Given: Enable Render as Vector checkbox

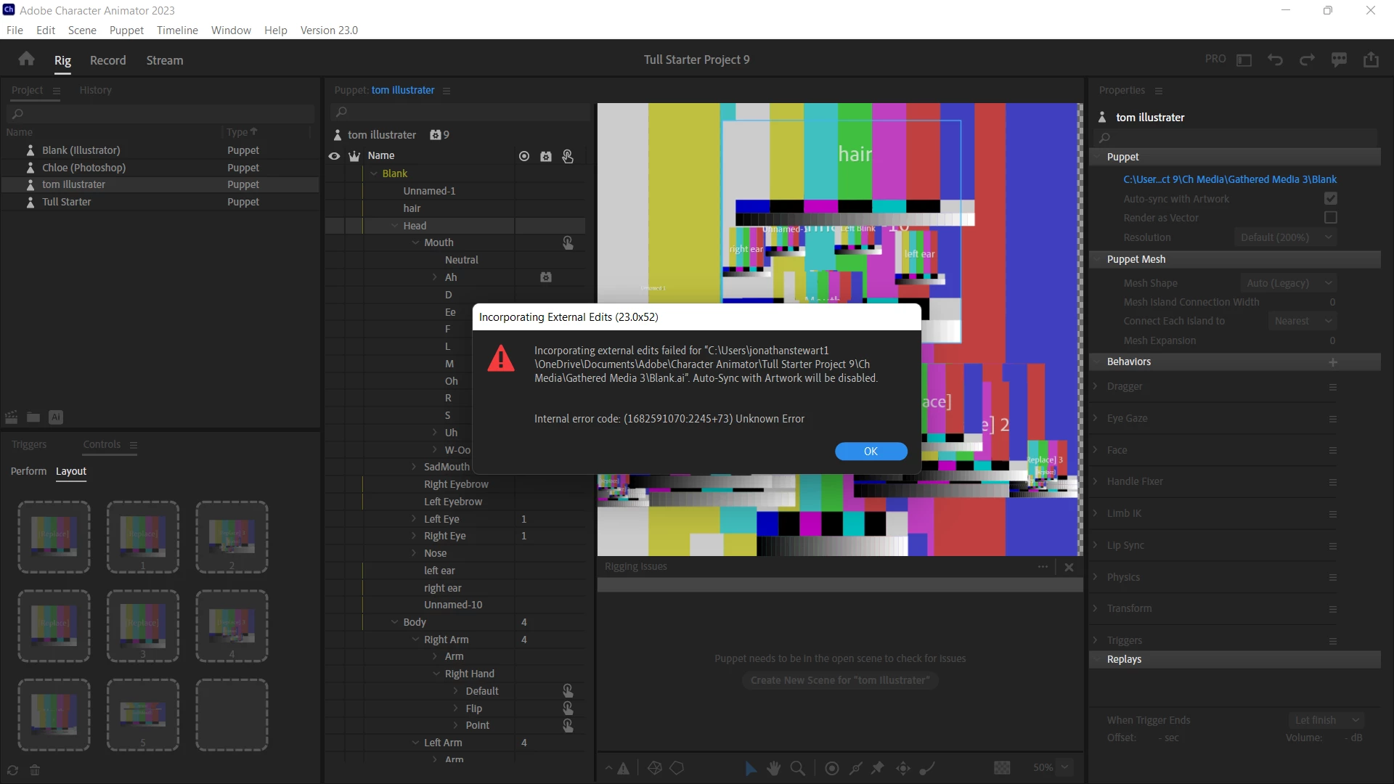Looking at the screenshot, I should (1330, 218).
